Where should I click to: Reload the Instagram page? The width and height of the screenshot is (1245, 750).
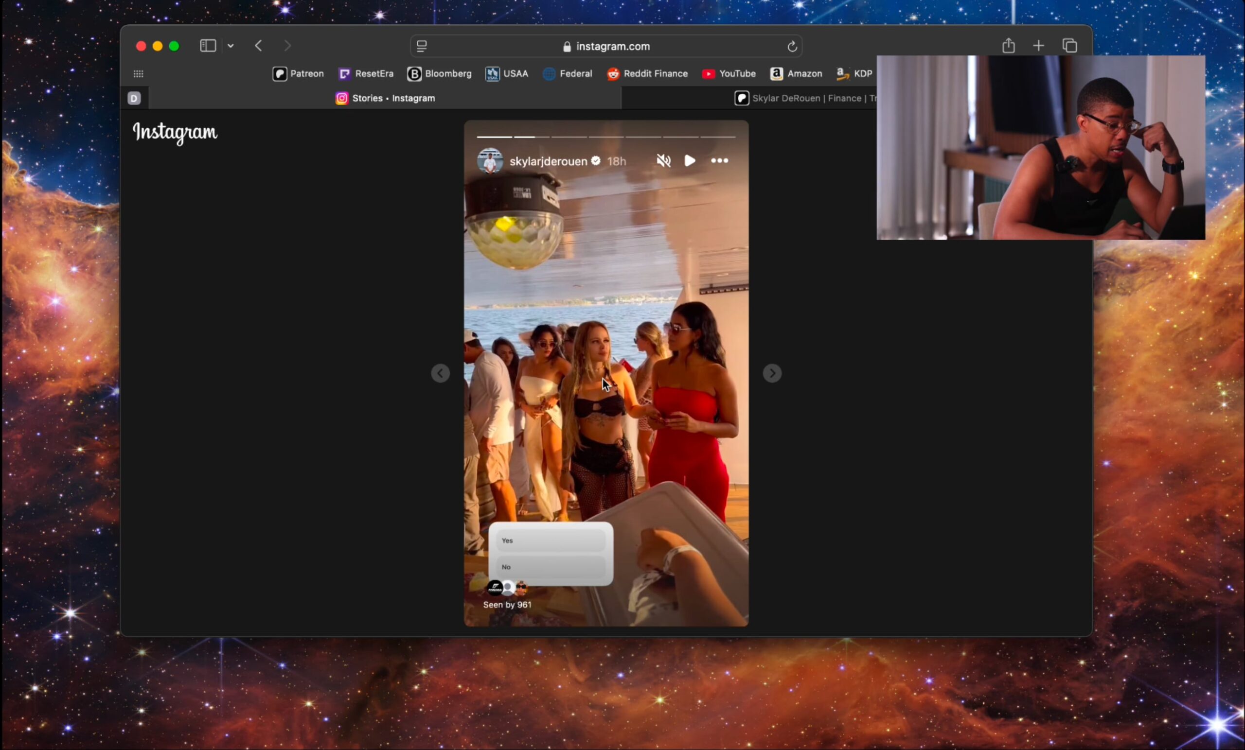792,47
